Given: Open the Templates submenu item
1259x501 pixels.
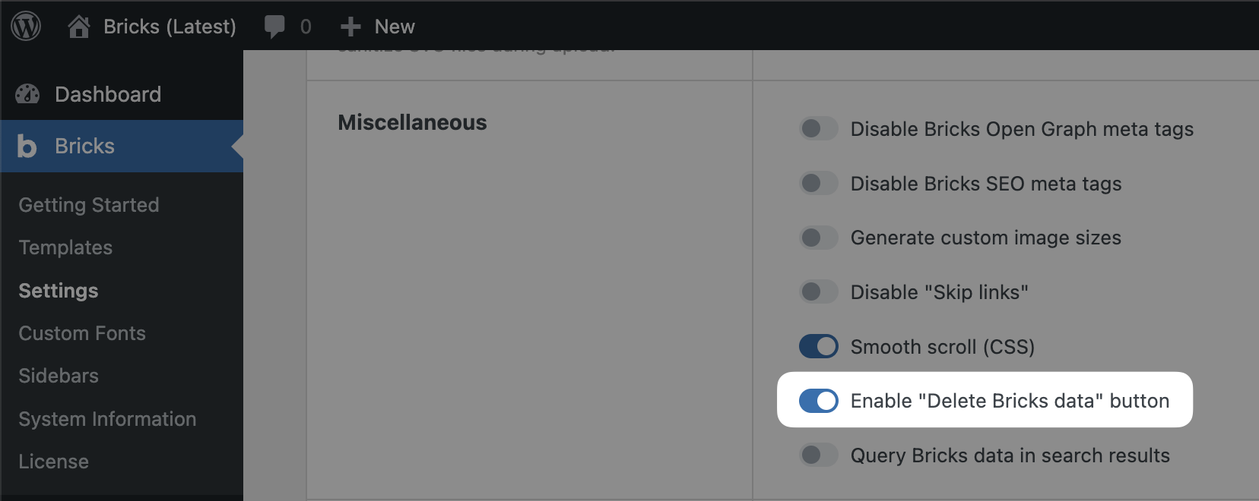Looking at the screenshot, I should pos(65,247).
